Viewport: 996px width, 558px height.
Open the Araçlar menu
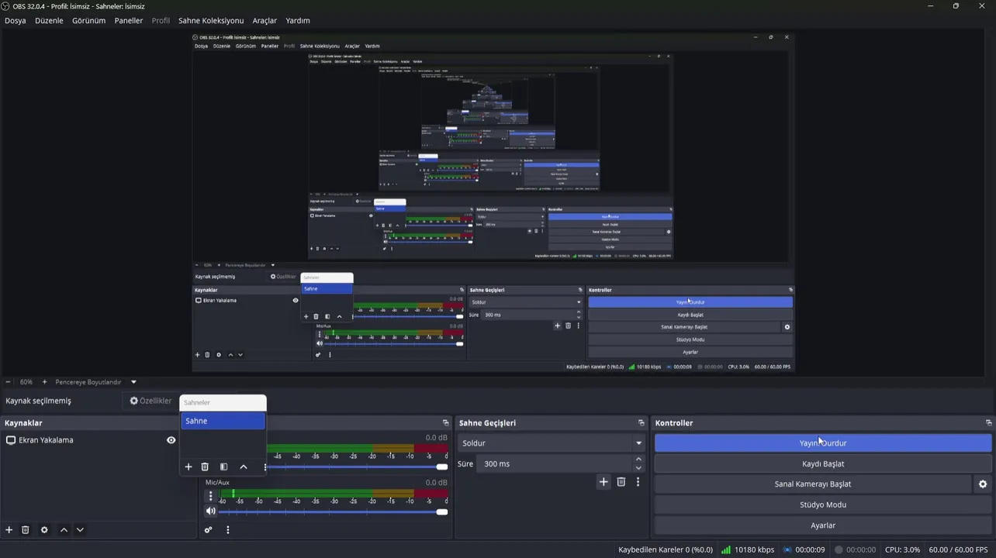pos(265,21)
